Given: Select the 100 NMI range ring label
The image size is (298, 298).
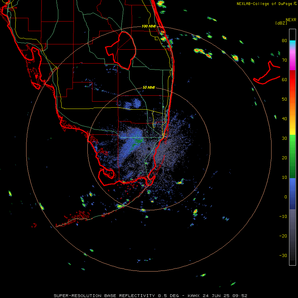Looking at the screenshot, I should tap(149, 26).
